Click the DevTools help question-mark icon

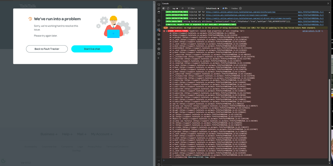pos(159,165)
